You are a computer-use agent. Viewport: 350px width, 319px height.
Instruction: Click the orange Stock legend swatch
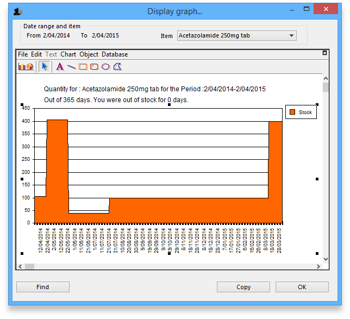pyautogui.click(x=292, y=112)
